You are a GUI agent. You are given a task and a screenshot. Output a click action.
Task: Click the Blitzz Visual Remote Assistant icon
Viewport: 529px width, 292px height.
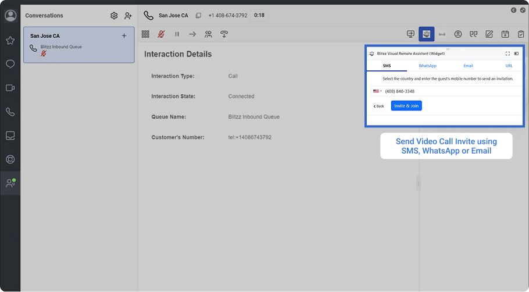click(x=426, y=34)
